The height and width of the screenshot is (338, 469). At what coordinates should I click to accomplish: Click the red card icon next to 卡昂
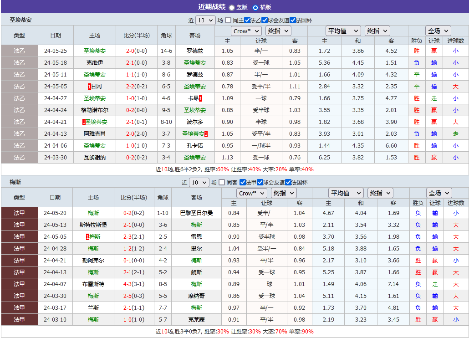(x=201, y=98)
